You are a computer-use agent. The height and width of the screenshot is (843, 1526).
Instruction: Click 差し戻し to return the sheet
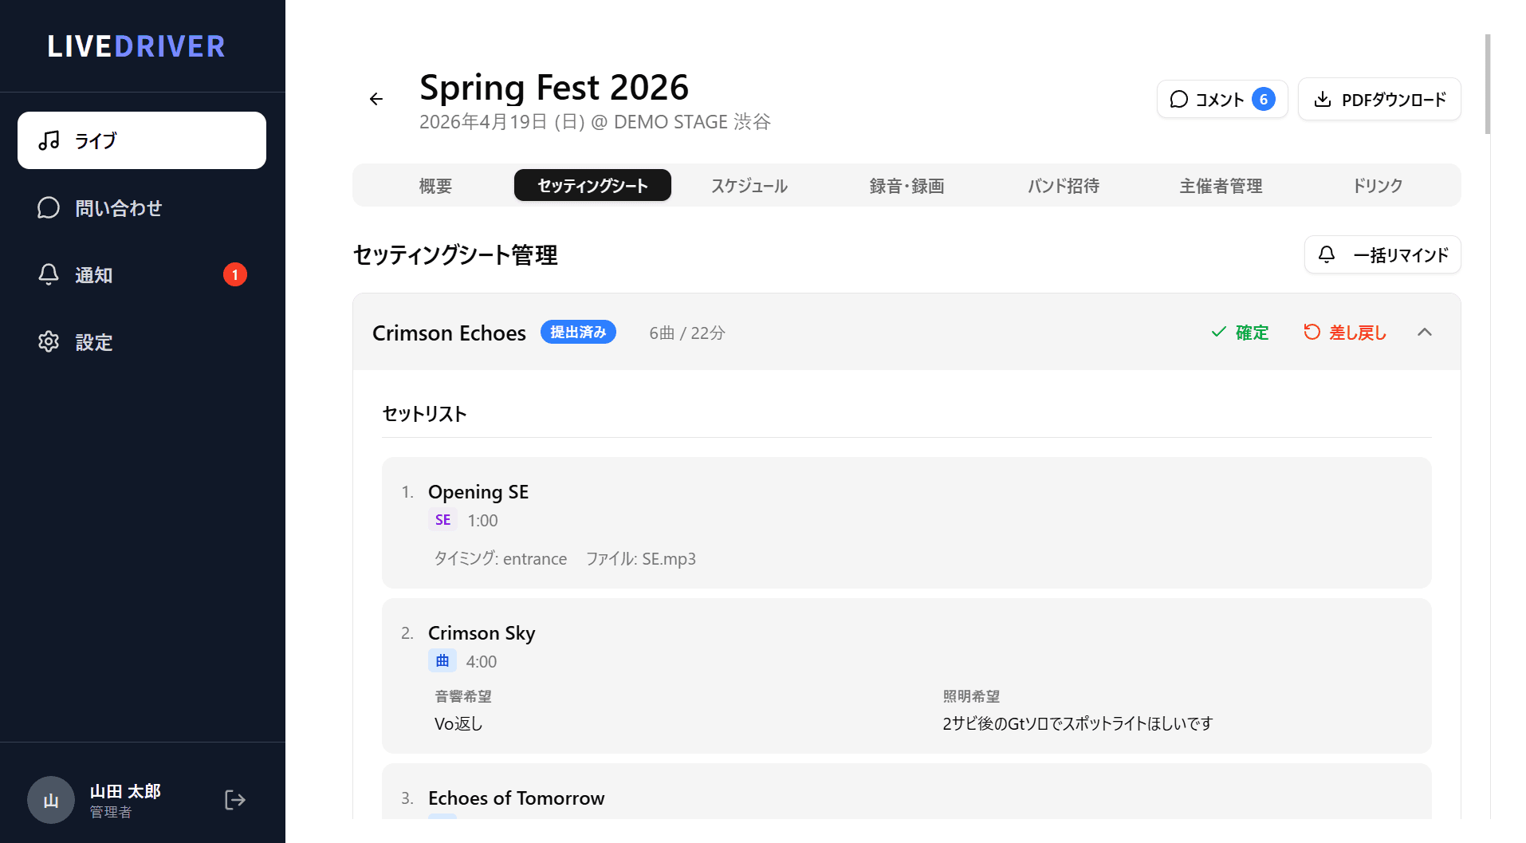click(x=1345, y=333)
